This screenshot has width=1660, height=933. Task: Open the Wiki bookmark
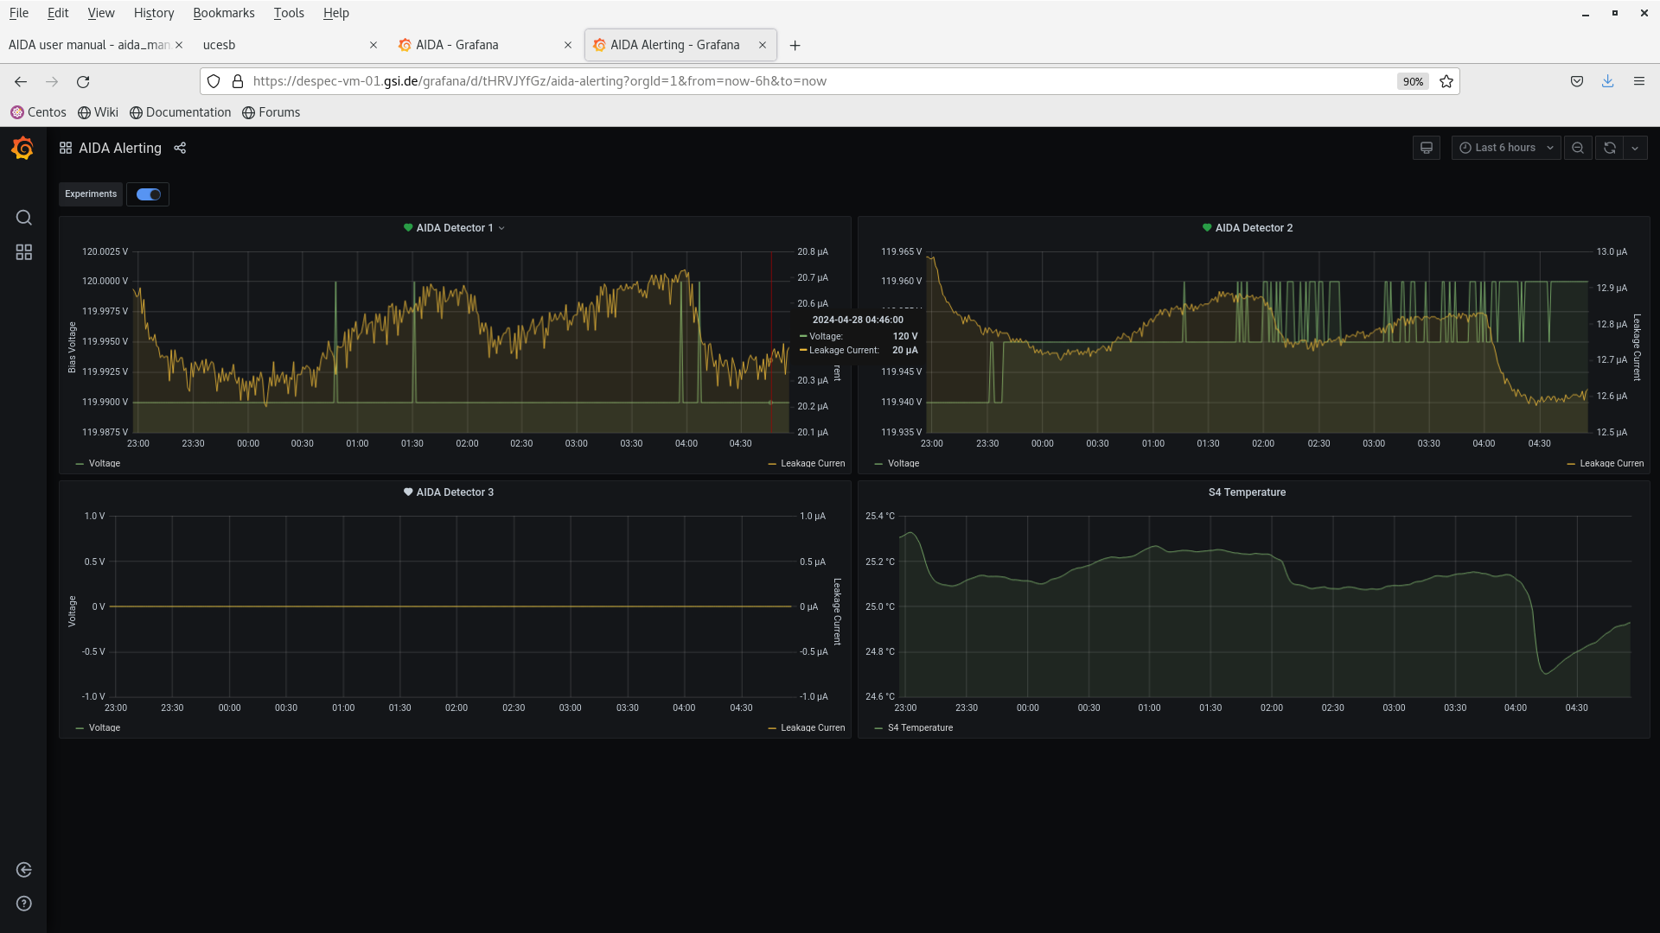[98, 112]
